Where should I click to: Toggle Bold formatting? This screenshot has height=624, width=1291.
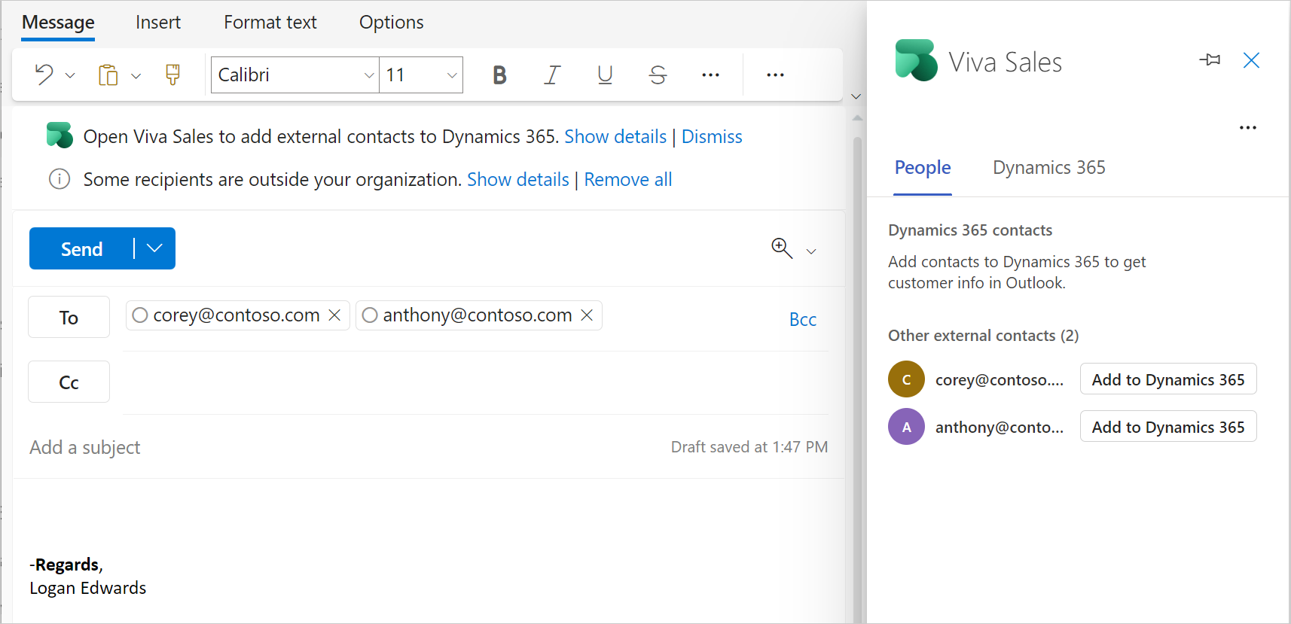[499, 75]
